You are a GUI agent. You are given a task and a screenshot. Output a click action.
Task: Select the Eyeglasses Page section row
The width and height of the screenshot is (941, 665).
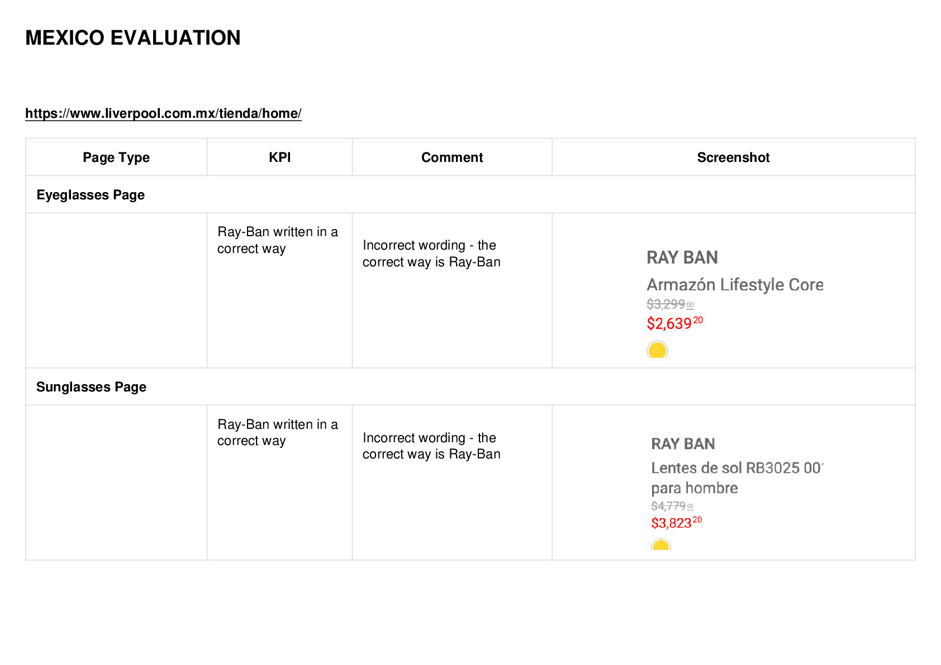point(470,194)
